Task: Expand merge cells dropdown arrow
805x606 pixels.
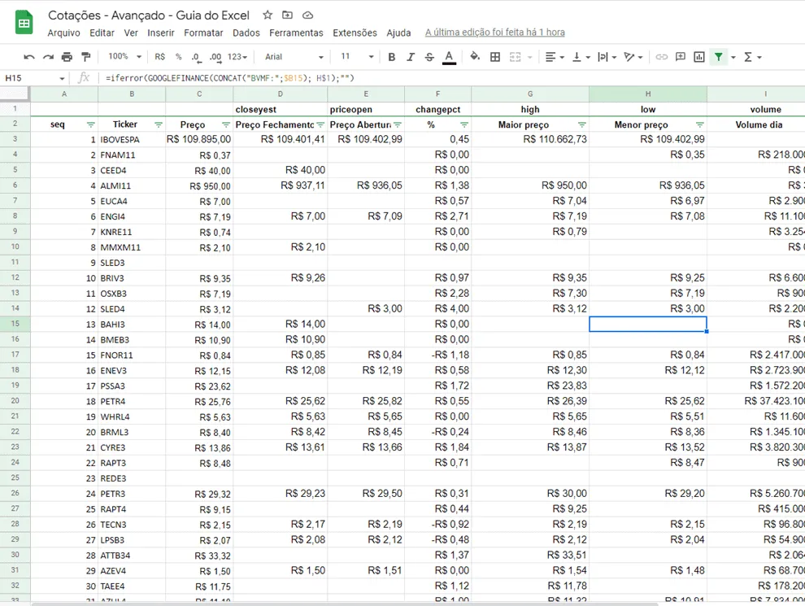Action: (x=529, y=57)
